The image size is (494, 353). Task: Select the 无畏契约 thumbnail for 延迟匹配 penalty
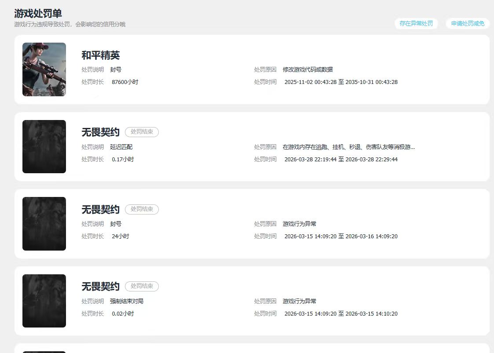click(44, 146)
